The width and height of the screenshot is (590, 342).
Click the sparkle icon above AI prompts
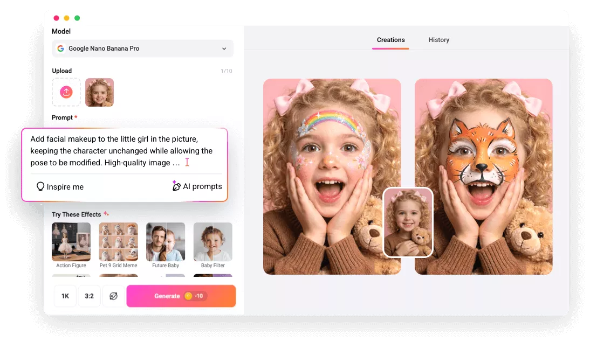pos(174,183)
